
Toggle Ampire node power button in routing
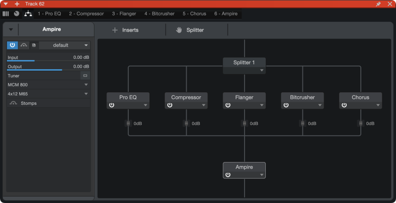(x=228, y=175)
